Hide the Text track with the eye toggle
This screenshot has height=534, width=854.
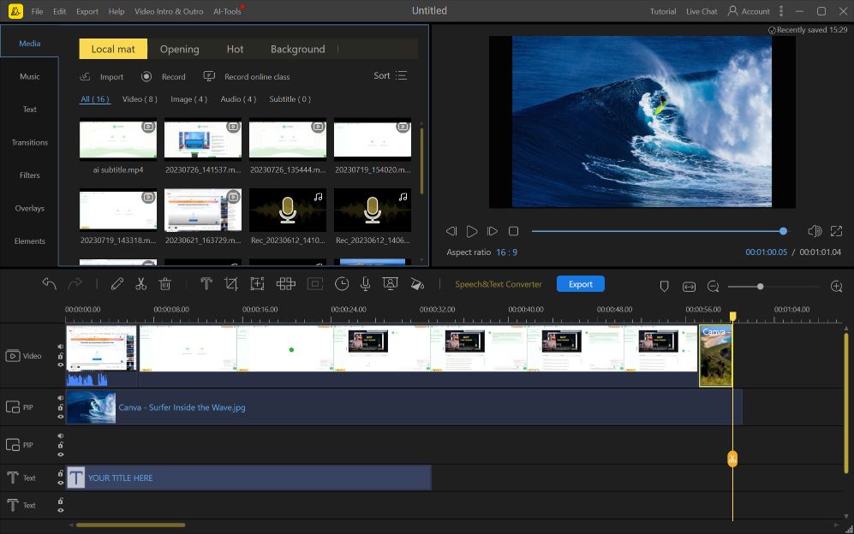[x=60, y=484]
